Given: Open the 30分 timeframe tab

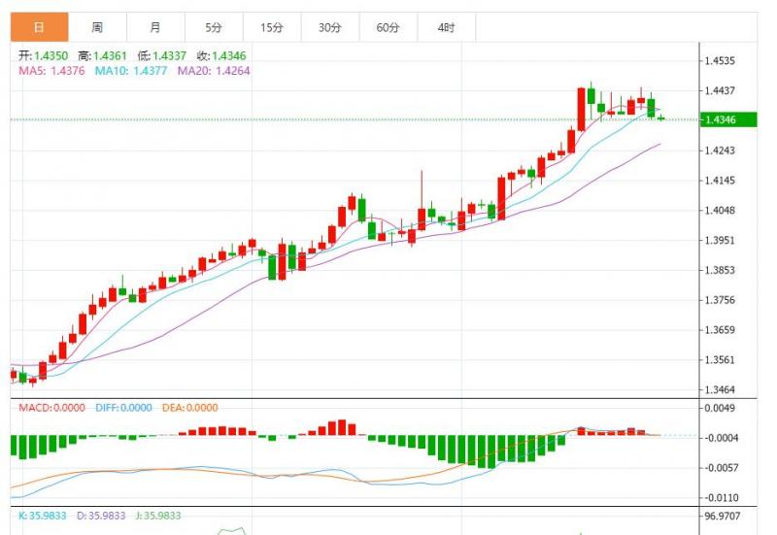Looking at the screenshot, I should pos(330,27).
